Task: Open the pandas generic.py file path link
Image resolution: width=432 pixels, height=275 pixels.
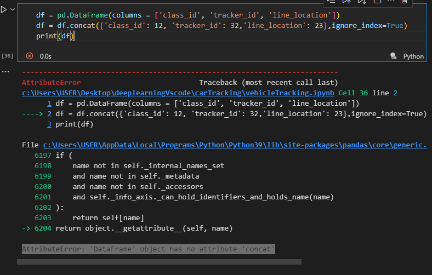Action: pyautogui.click(x=235, y=145)
